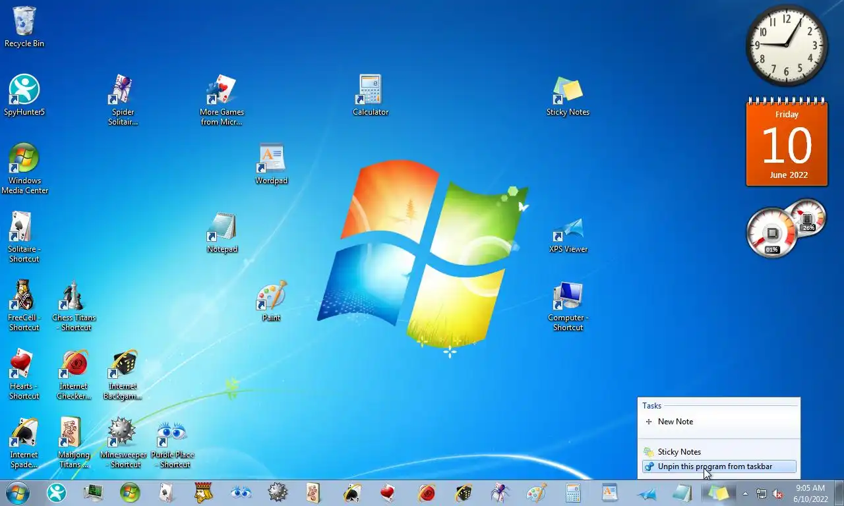Select the Internet Backgammon desktop icon
844x506 pixels.
click(x=123, y=374)
